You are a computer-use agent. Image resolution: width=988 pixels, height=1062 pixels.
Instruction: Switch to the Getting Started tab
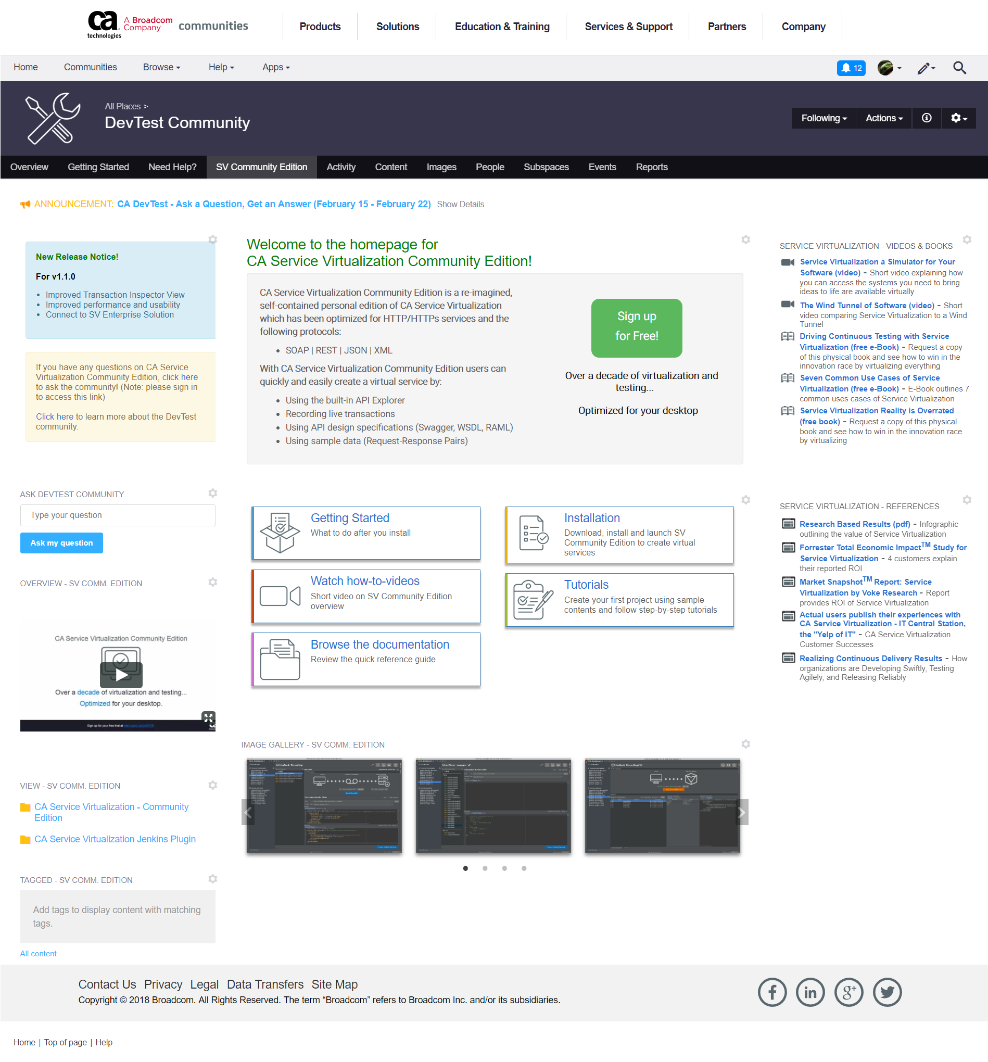(x=98, y=167)
